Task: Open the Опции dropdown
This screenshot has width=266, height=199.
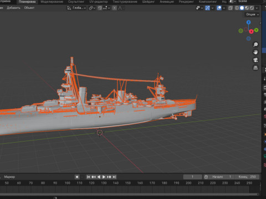Action: [x=252, y=14]
